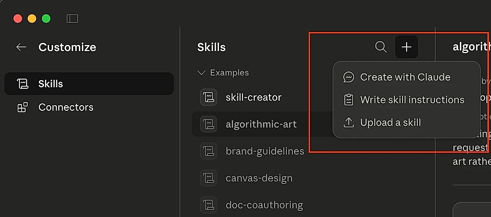The width and height of the screenshot is (491, 217).
Task: Open the doc-coauthoring skill entry
Action: tap(264, 205)
